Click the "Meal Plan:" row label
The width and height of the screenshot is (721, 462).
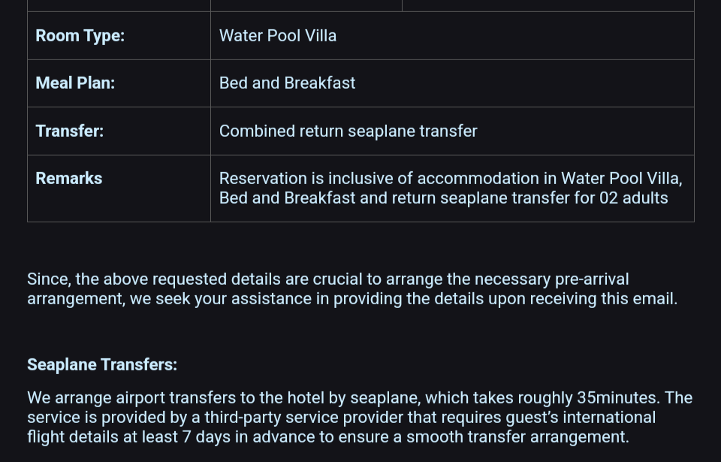[75, 83]
